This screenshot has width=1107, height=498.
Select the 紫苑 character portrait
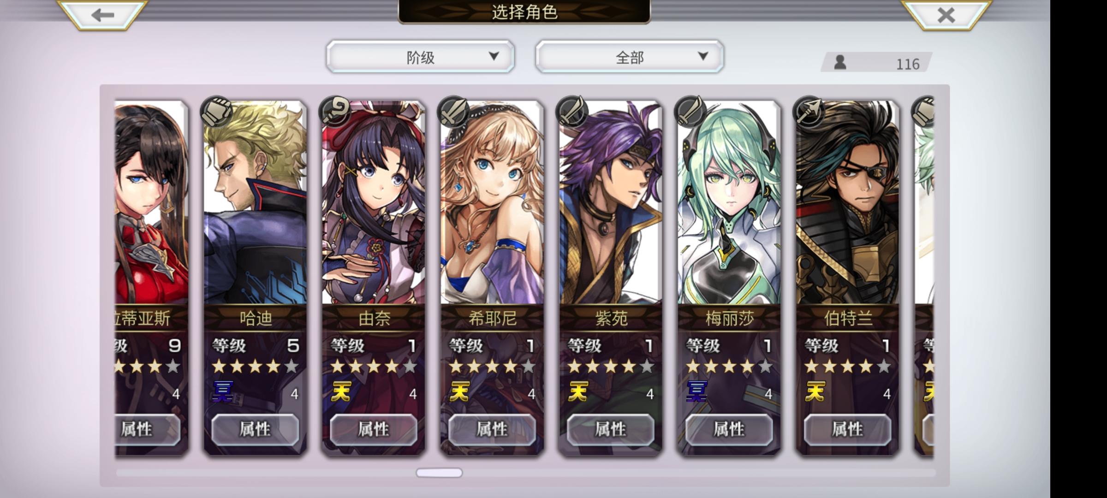point(611,203)
